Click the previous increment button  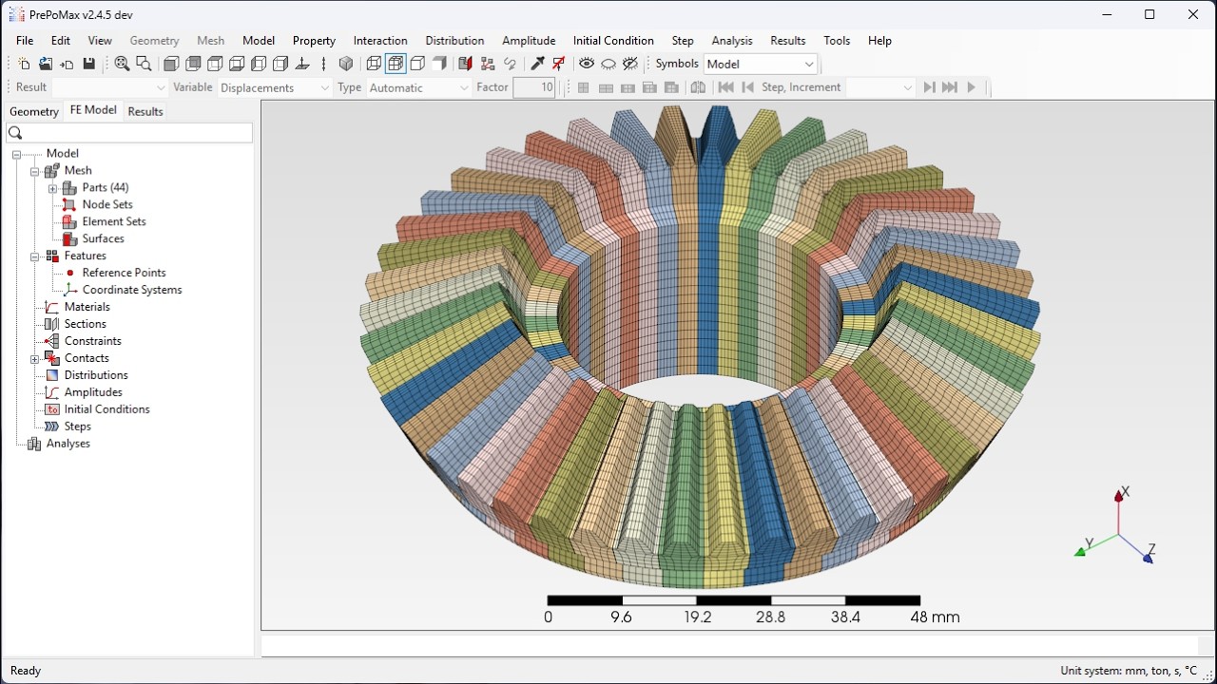click(x=747, y=87)
